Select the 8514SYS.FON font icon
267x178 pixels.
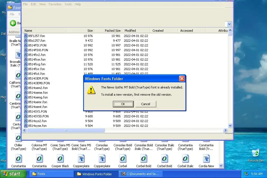[x=26, y=112]
